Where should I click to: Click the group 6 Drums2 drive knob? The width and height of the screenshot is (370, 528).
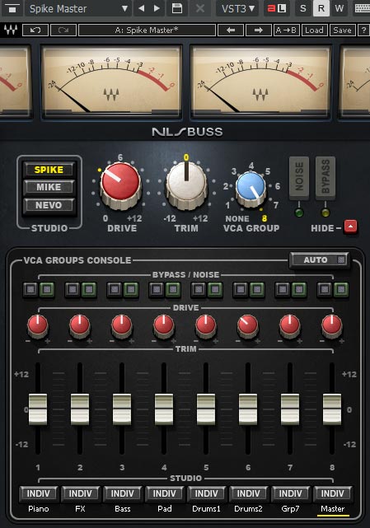pos(248,325)
